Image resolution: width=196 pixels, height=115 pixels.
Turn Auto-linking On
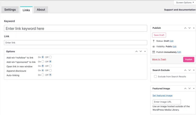click(x=43, y=75)
